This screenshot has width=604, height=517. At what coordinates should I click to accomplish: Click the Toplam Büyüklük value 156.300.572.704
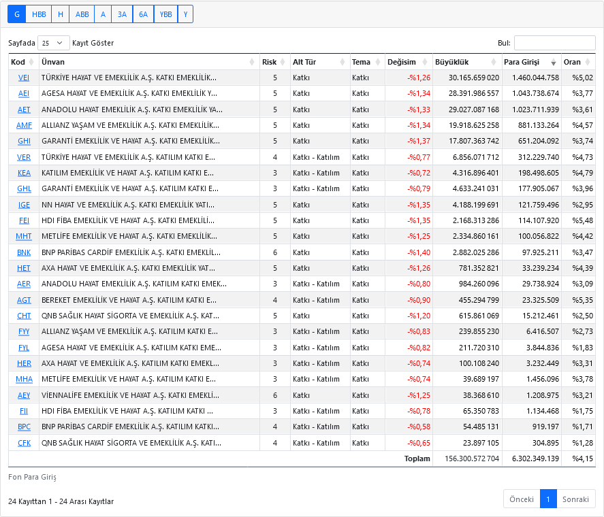(472, 459)
